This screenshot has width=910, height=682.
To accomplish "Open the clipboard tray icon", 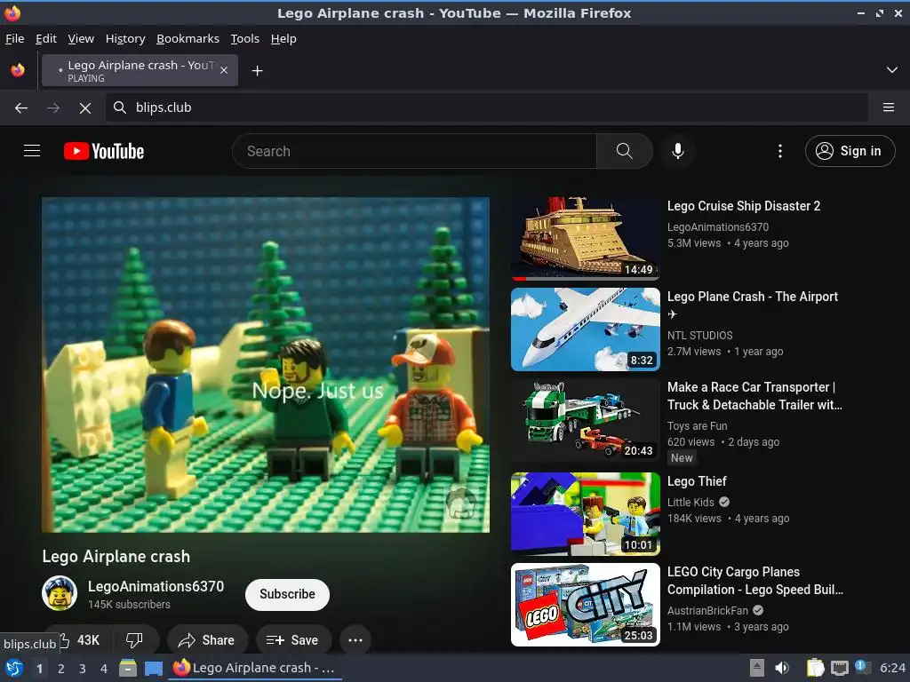I will click(x=816, y=668).
